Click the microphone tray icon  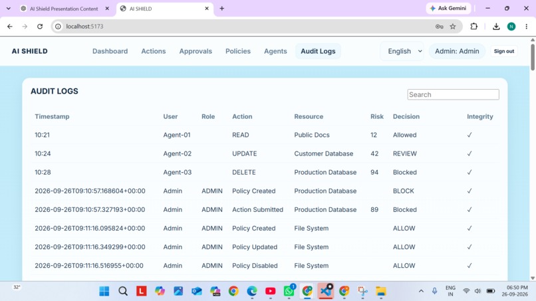click(x=434, y=291)
